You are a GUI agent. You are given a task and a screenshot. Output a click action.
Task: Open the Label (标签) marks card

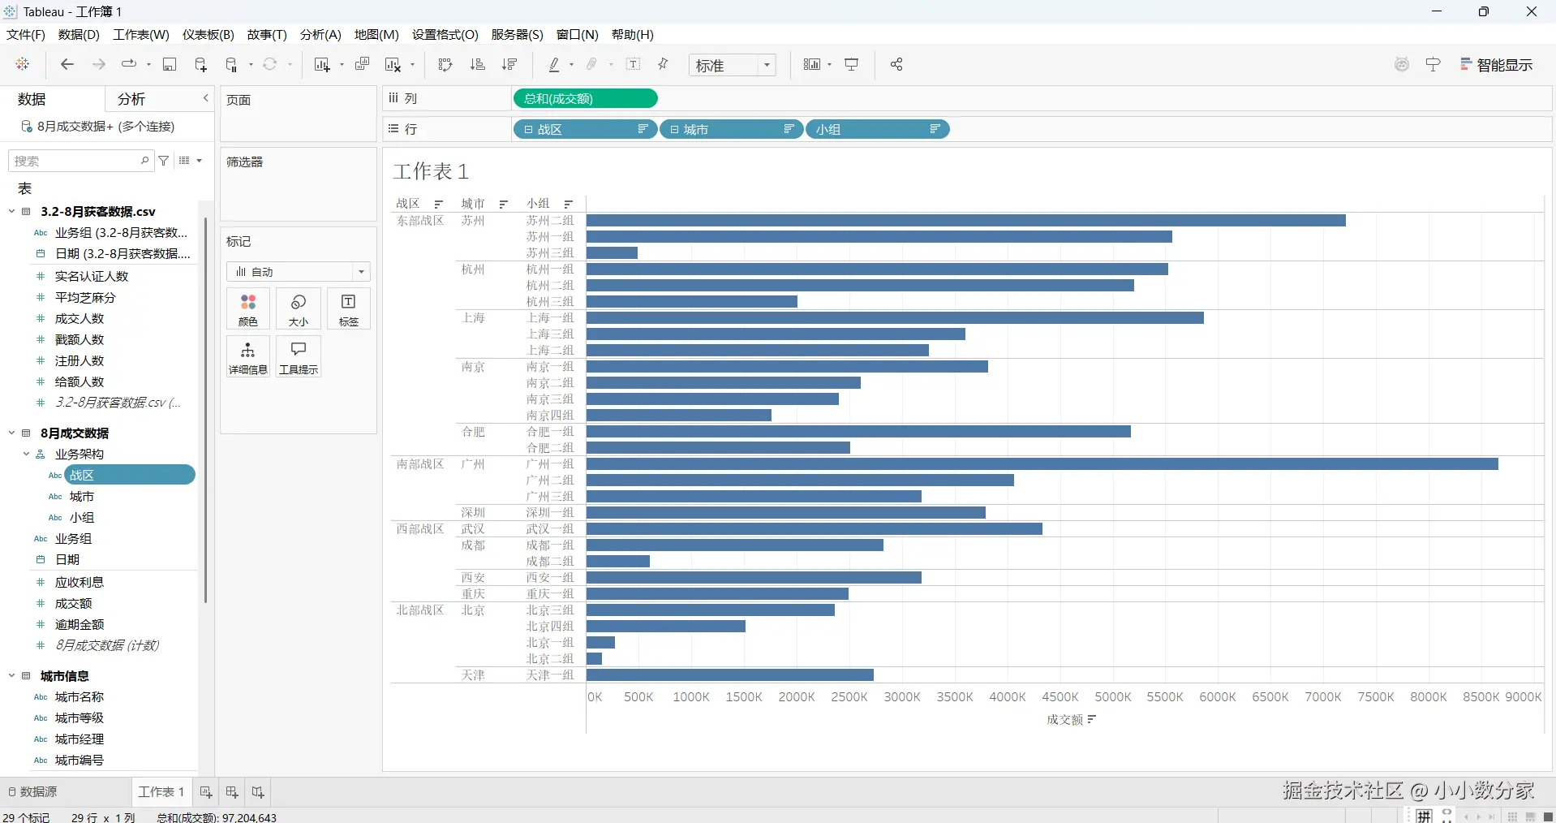tap(349, 309)
